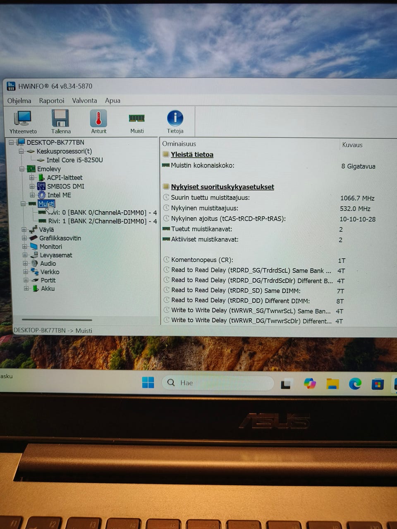397x529 pixels.
Task: Click the HWiNFO title bar app icon
Action: (11, 86)
